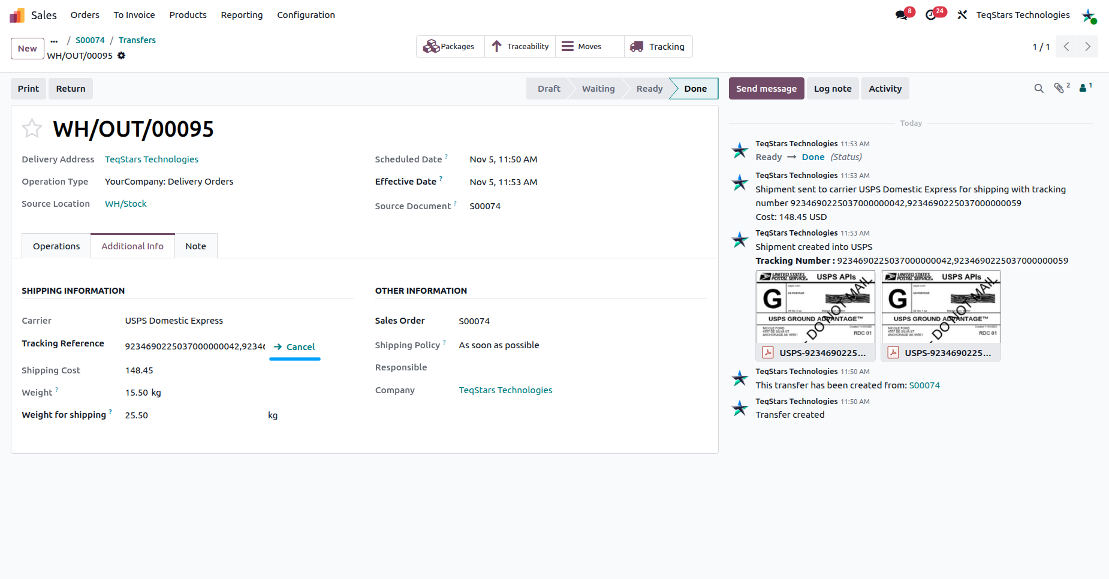Open the Sales app home icon
This screenshot has width=1109, height=579.
point(17,15)
